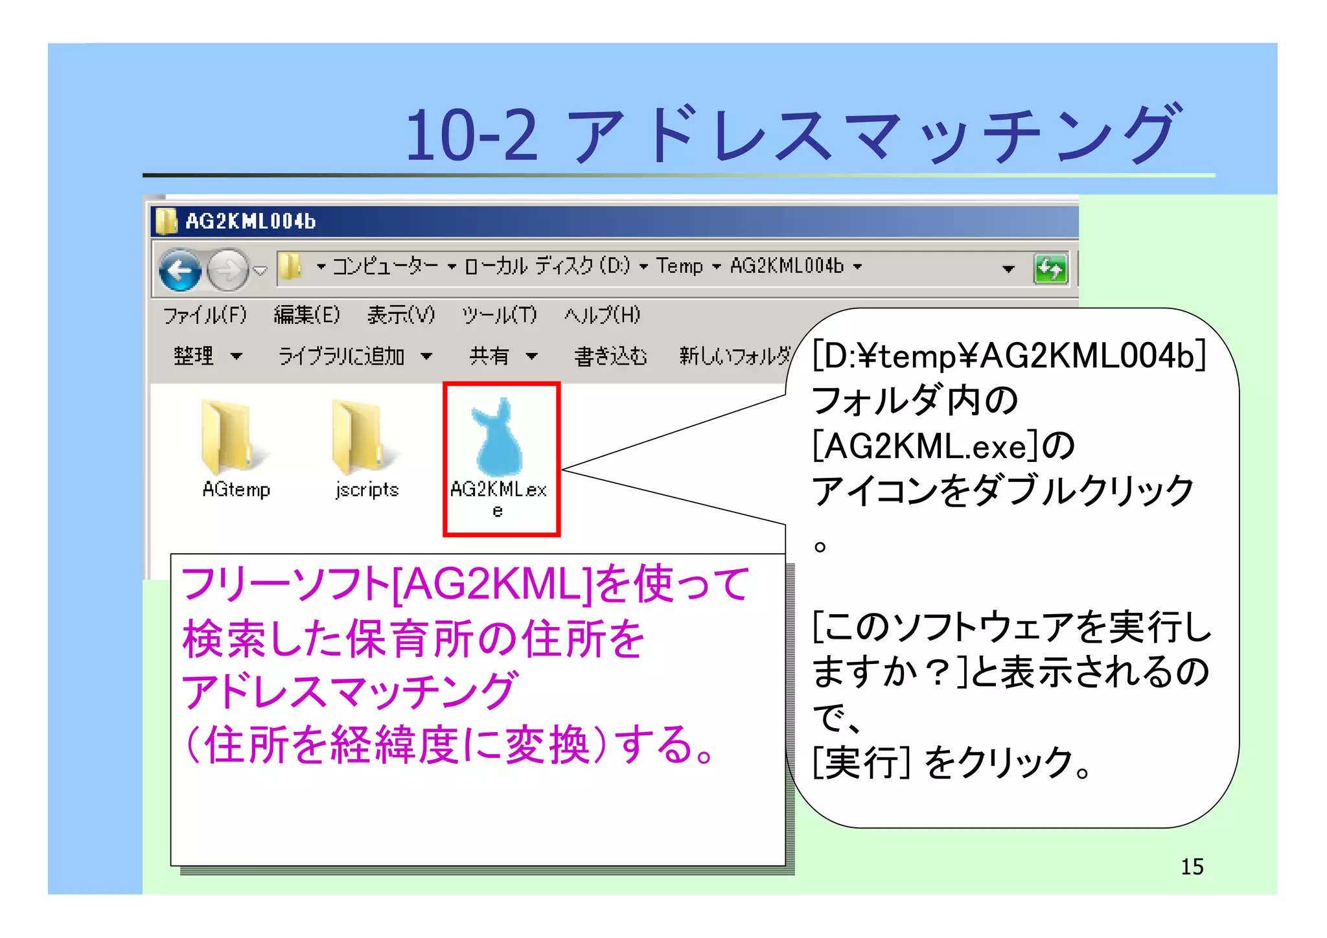This screenshot has height=938, width=1327.
Task: Click the 書き込む toolbar button
Action: pos(610,356)
